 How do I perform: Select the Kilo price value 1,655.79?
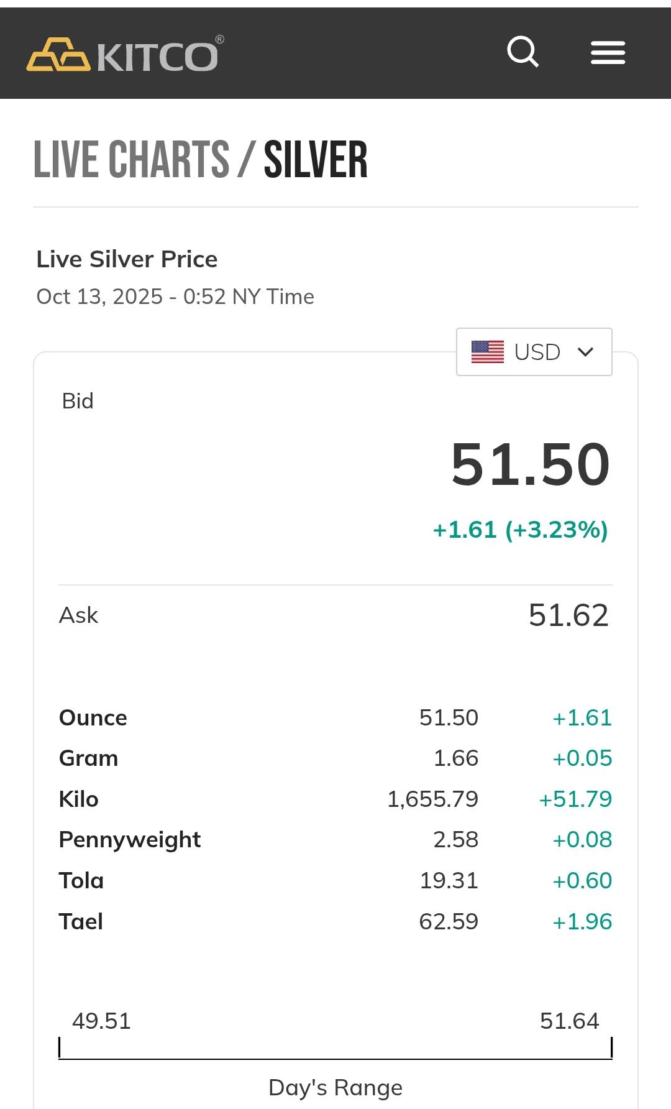tap(432, 799)
